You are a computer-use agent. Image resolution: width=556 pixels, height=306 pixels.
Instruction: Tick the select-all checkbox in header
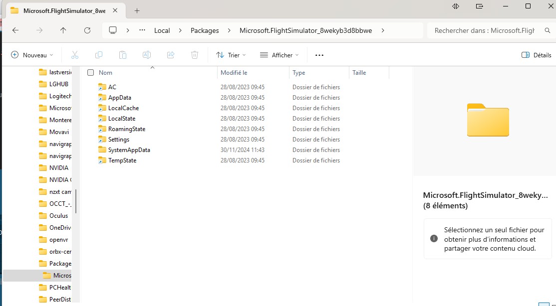(90, 73)
